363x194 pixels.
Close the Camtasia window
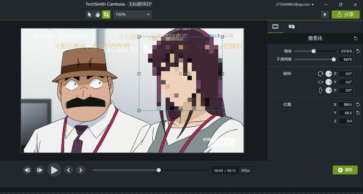(355, 5)
